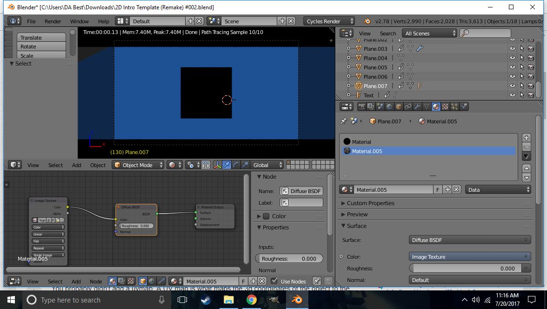
Task: Open the Constraints properties tab
Action: tap(408, 107)
